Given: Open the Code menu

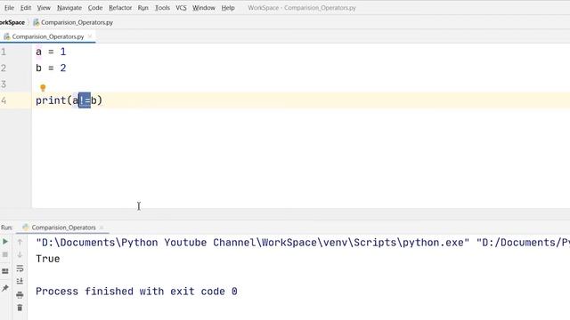Looking at the screenshot, I should 95,8.
